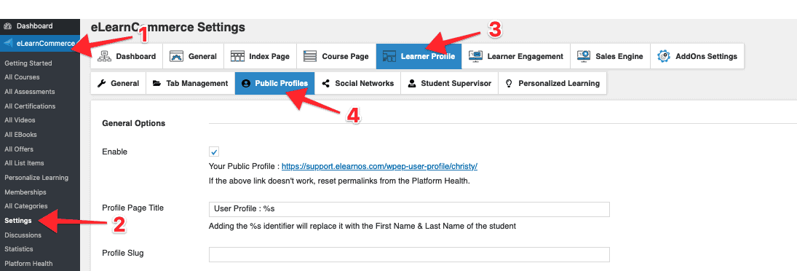Click the Profile Page Title field

point(409,210)
